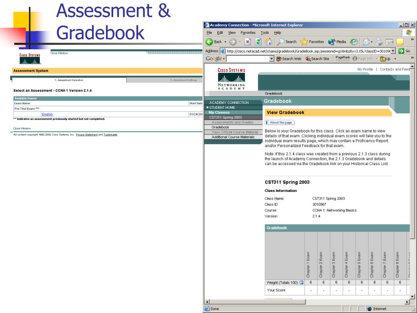The image size is (417, 313).
Task: Click the vertical scrollbar down arrow
Action: click(x=412, y=297)
